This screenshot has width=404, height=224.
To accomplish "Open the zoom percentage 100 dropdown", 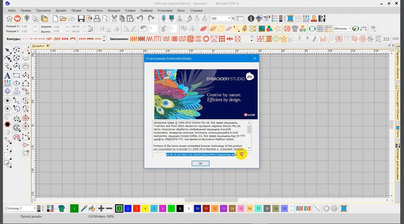I will coord(229,18).
